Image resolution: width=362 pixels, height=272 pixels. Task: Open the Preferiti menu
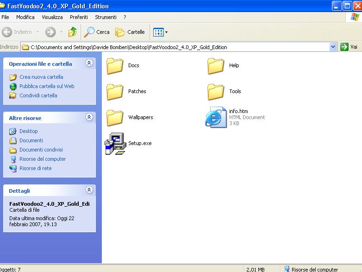pyautogui.click(x=79, y=17)
